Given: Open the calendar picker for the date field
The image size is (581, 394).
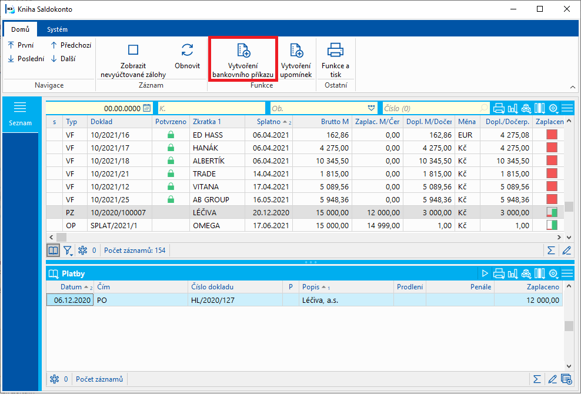Looking at the screenshot, I should (146, 108).
